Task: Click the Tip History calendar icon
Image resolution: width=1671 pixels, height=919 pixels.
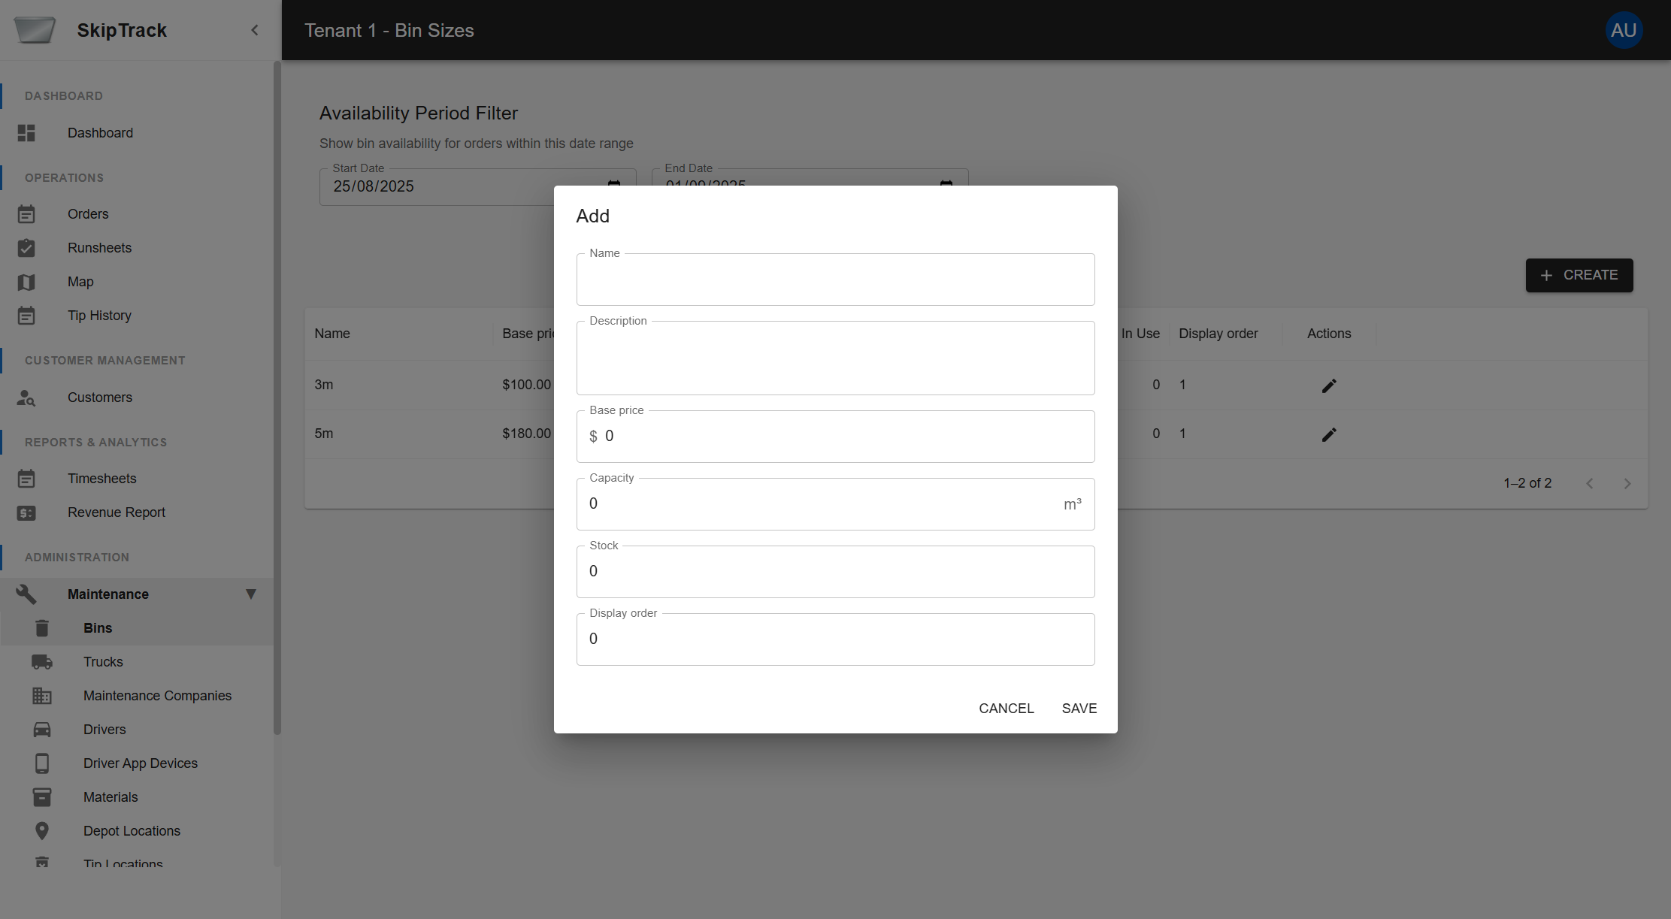Action: pos(26,316)
